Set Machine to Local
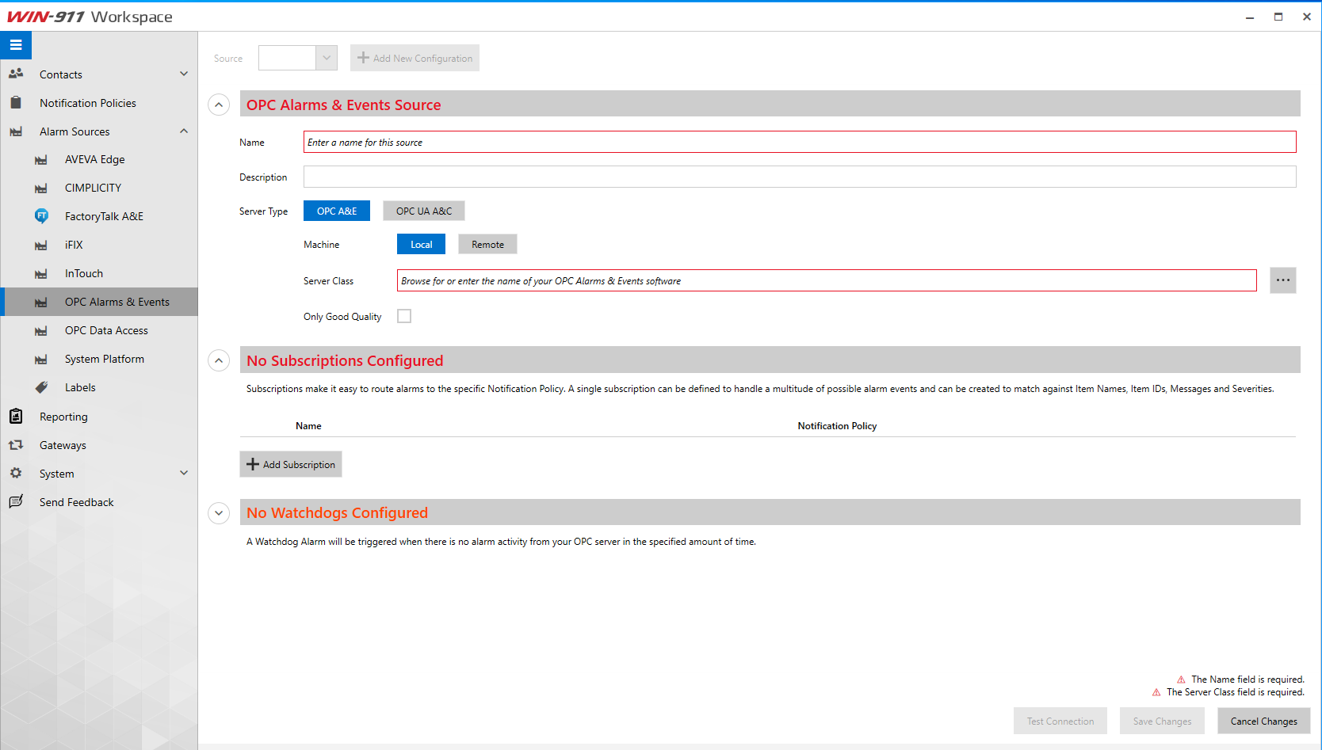The width and height of the screenshot is (1322, 750). [421, 244]
